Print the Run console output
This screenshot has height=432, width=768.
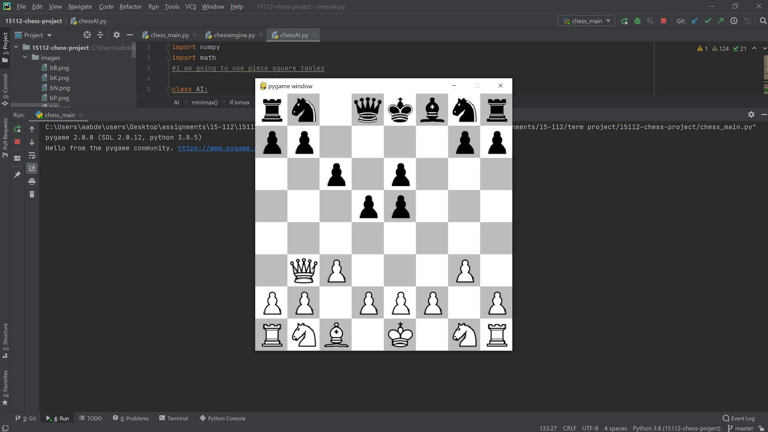[32, 181]
